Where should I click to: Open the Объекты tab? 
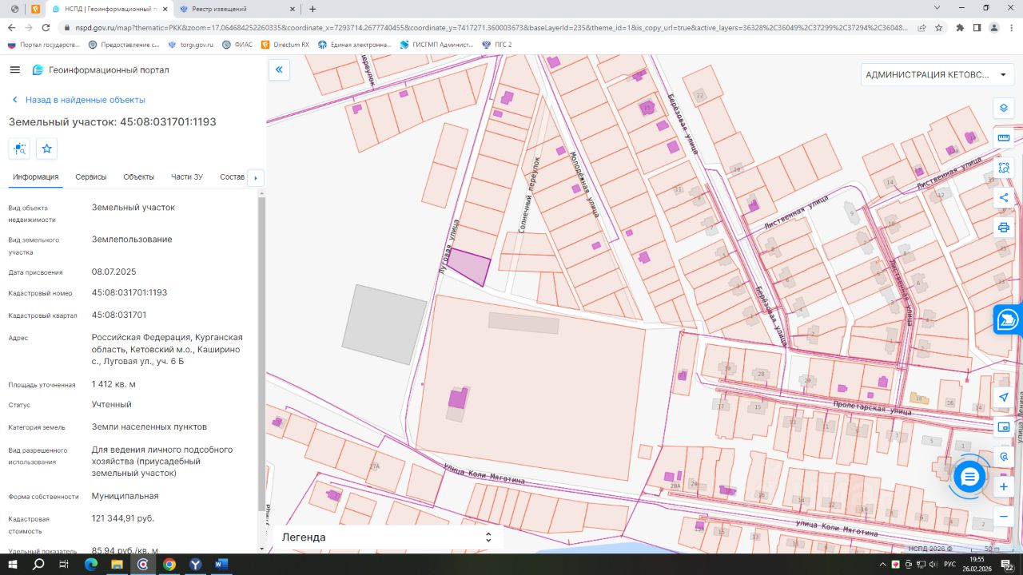point(138,176)
